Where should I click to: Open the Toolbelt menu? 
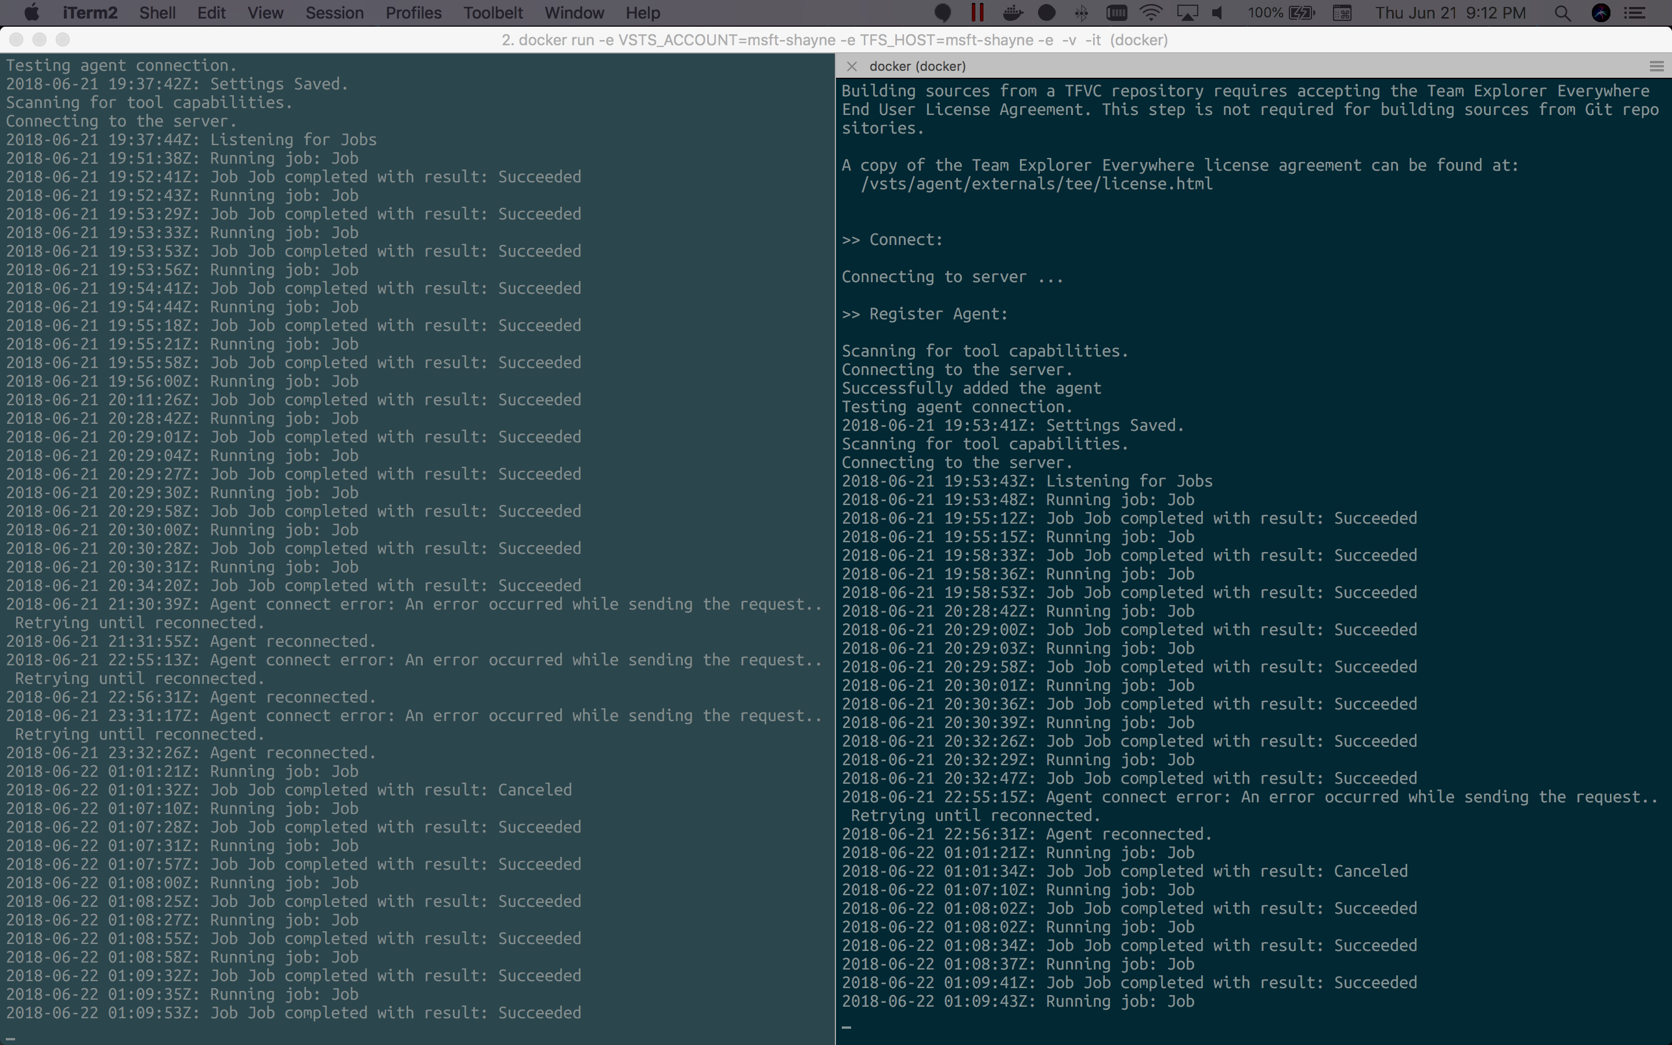click(x=493, y=12)
